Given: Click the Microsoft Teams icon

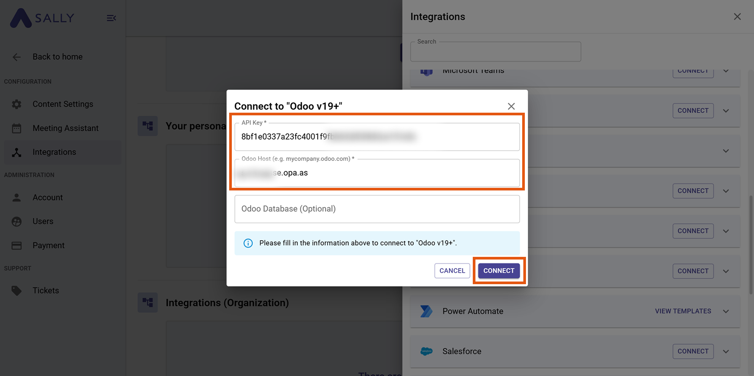Looking at the screenshot, I should click(x=426, y=71).
